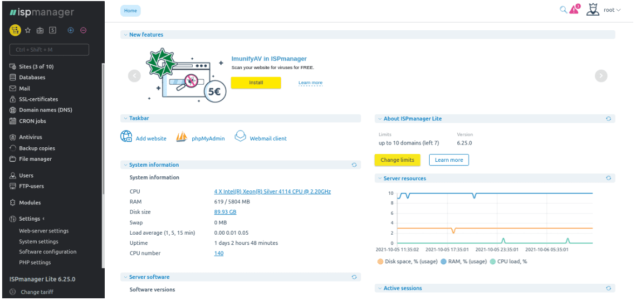This screenshot has height=301, width=636.
Task: Click Learn more button in About block
Action: [449, 160]
